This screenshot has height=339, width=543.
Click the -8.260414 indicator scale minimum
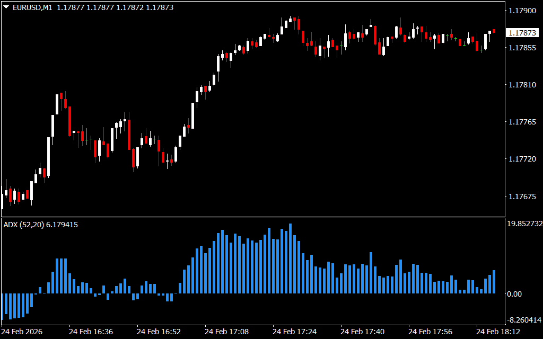click(524, 320)
